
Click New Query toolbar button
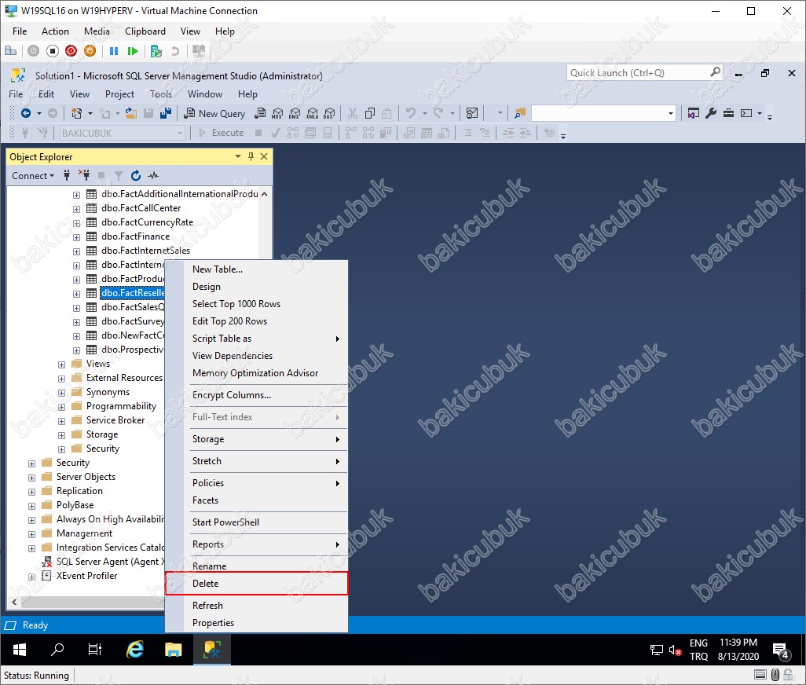pos(214,114)
